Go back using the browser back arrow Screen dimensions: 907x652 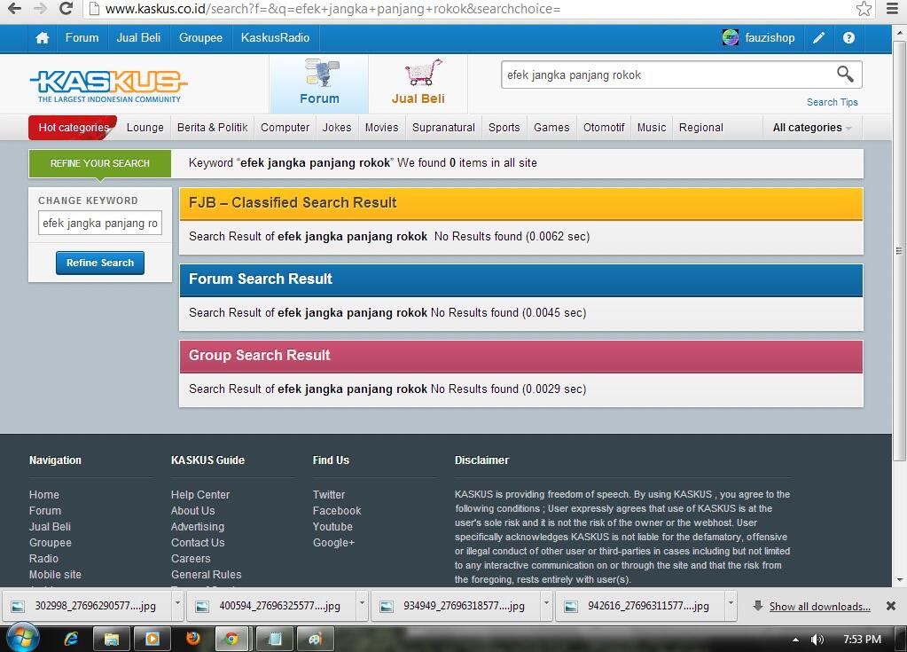14,9
